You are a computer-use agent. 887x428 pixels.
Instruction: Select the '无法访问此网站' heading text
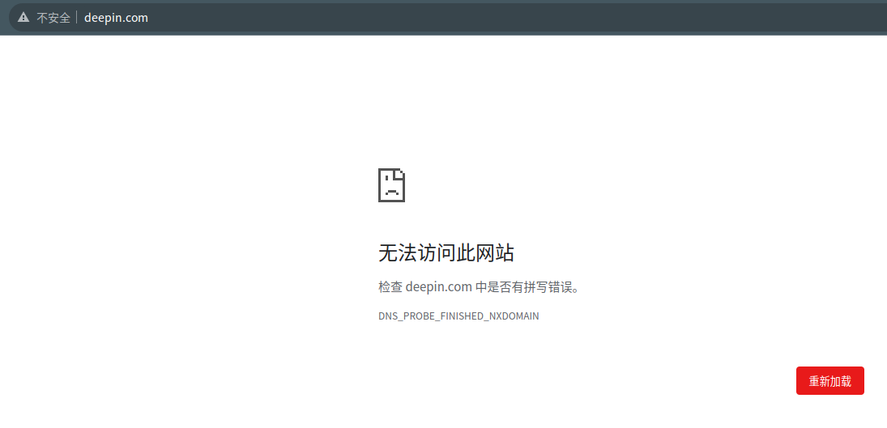[446, 253]
